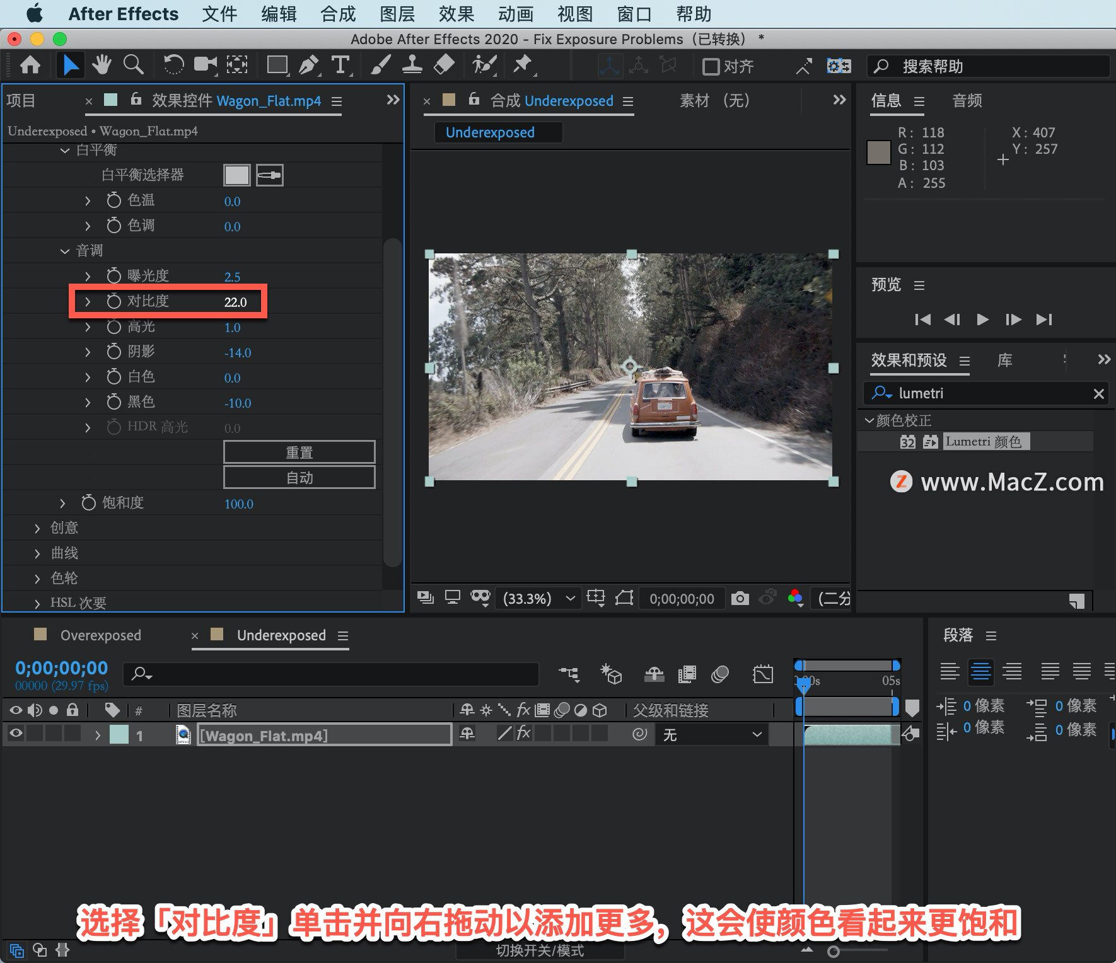The width and height of the screenshot is (1116, 963).
Task: Toggle stopwatch for 阴影
Action: (x=113, y=352)
